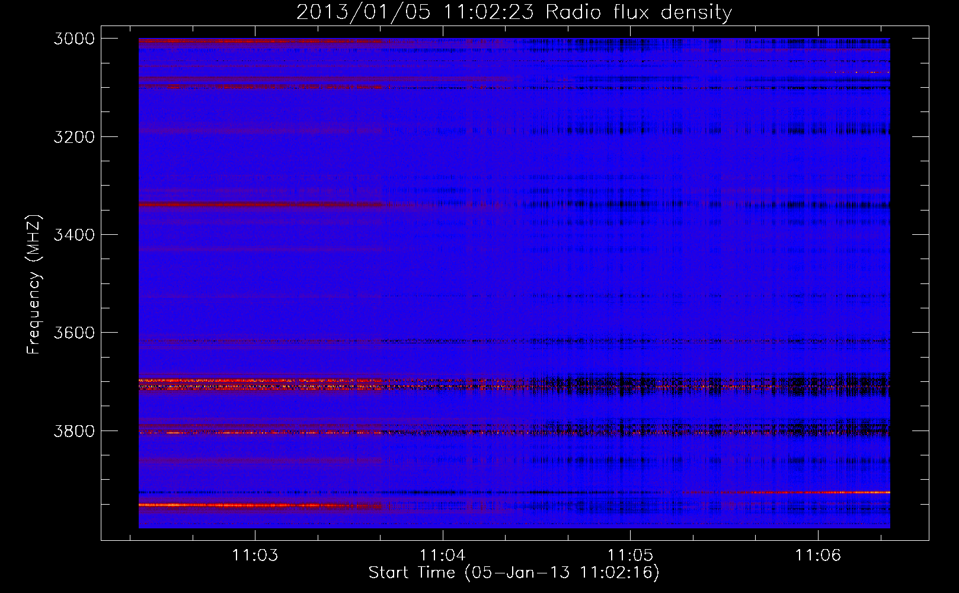Viewport: 959px width, 593px height.
Task: Click the 11:05 time tick label
Action: pyautogui.click(x=630, y=556)
